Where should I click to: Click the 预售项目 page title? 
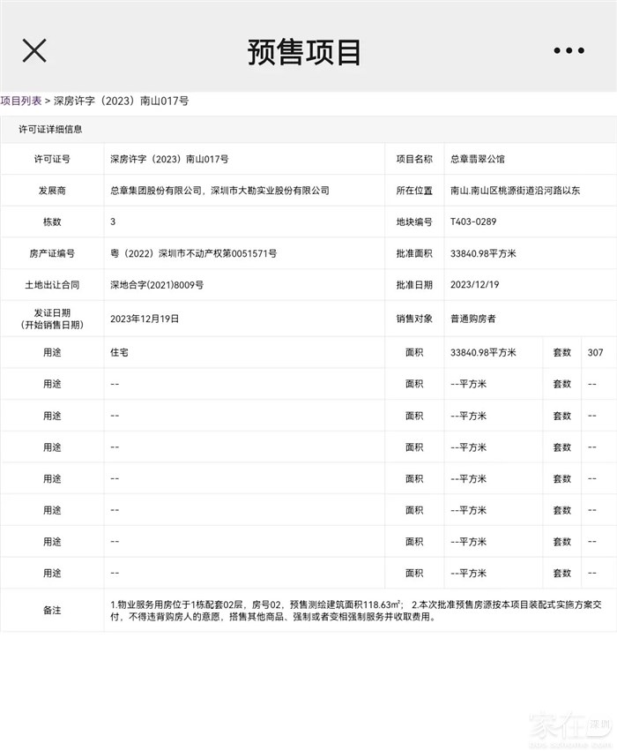click(x=304, y=51)
